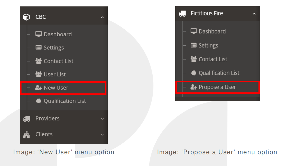
Task: Open Contact List under CBC
Action: [58, 61]
